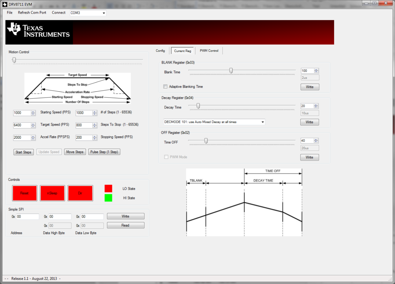Click the Pulse Step (1 Step) button
This screenshot has height=284, width=395.
click(104, 152)
